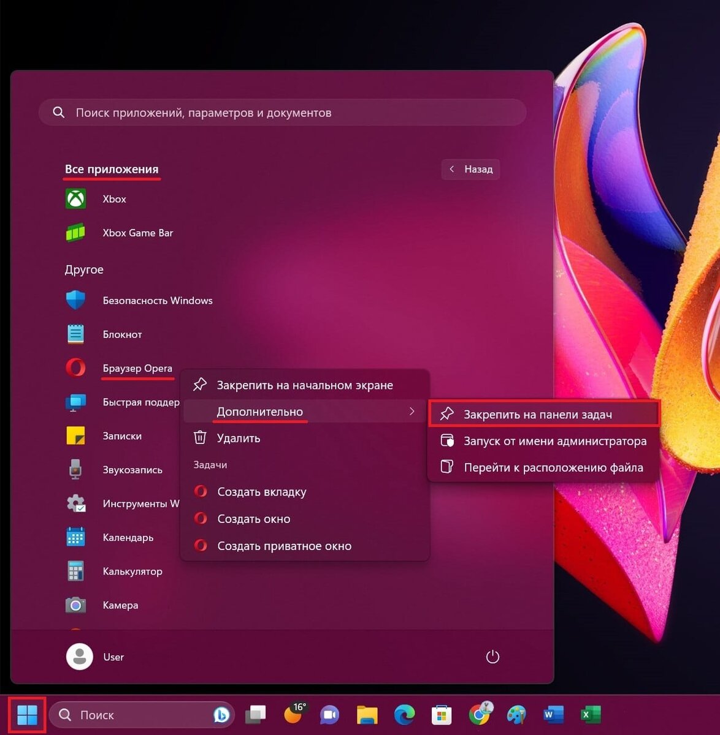The width and height of the screenshot is (720, 735).
Task: Choose Закрепить на панели задач
Action: [543, 415]
